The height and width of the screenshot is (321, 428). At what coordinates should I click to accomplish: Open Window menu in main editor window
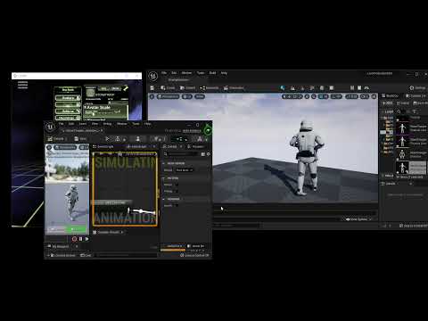[x=186, y=73]
